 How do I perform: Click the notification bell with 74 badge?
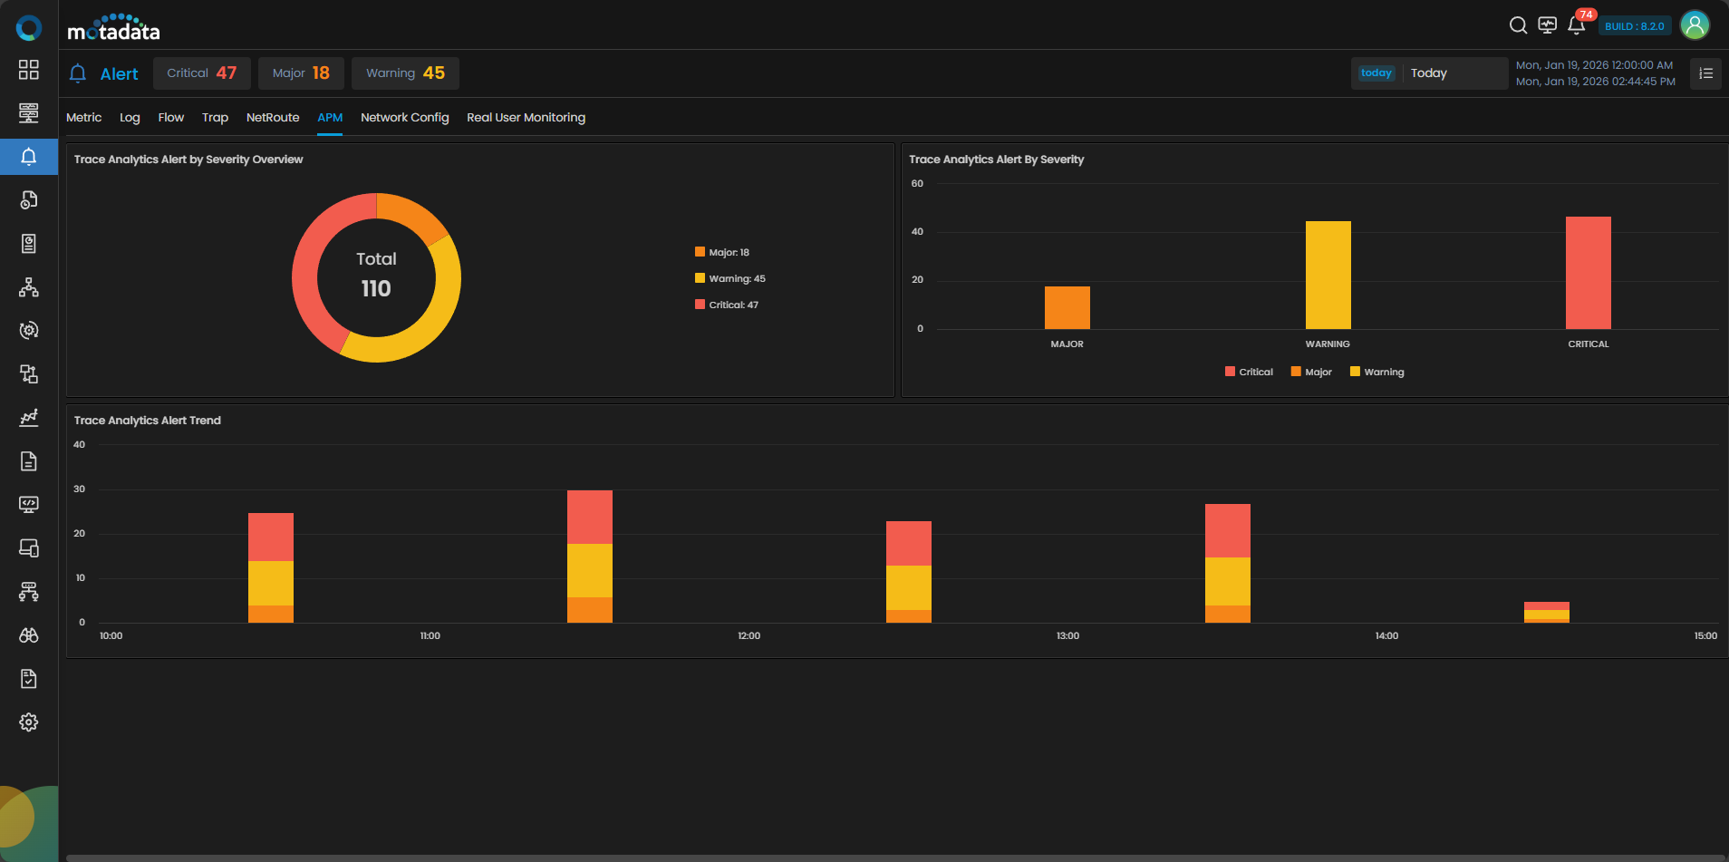[1577, 25]
